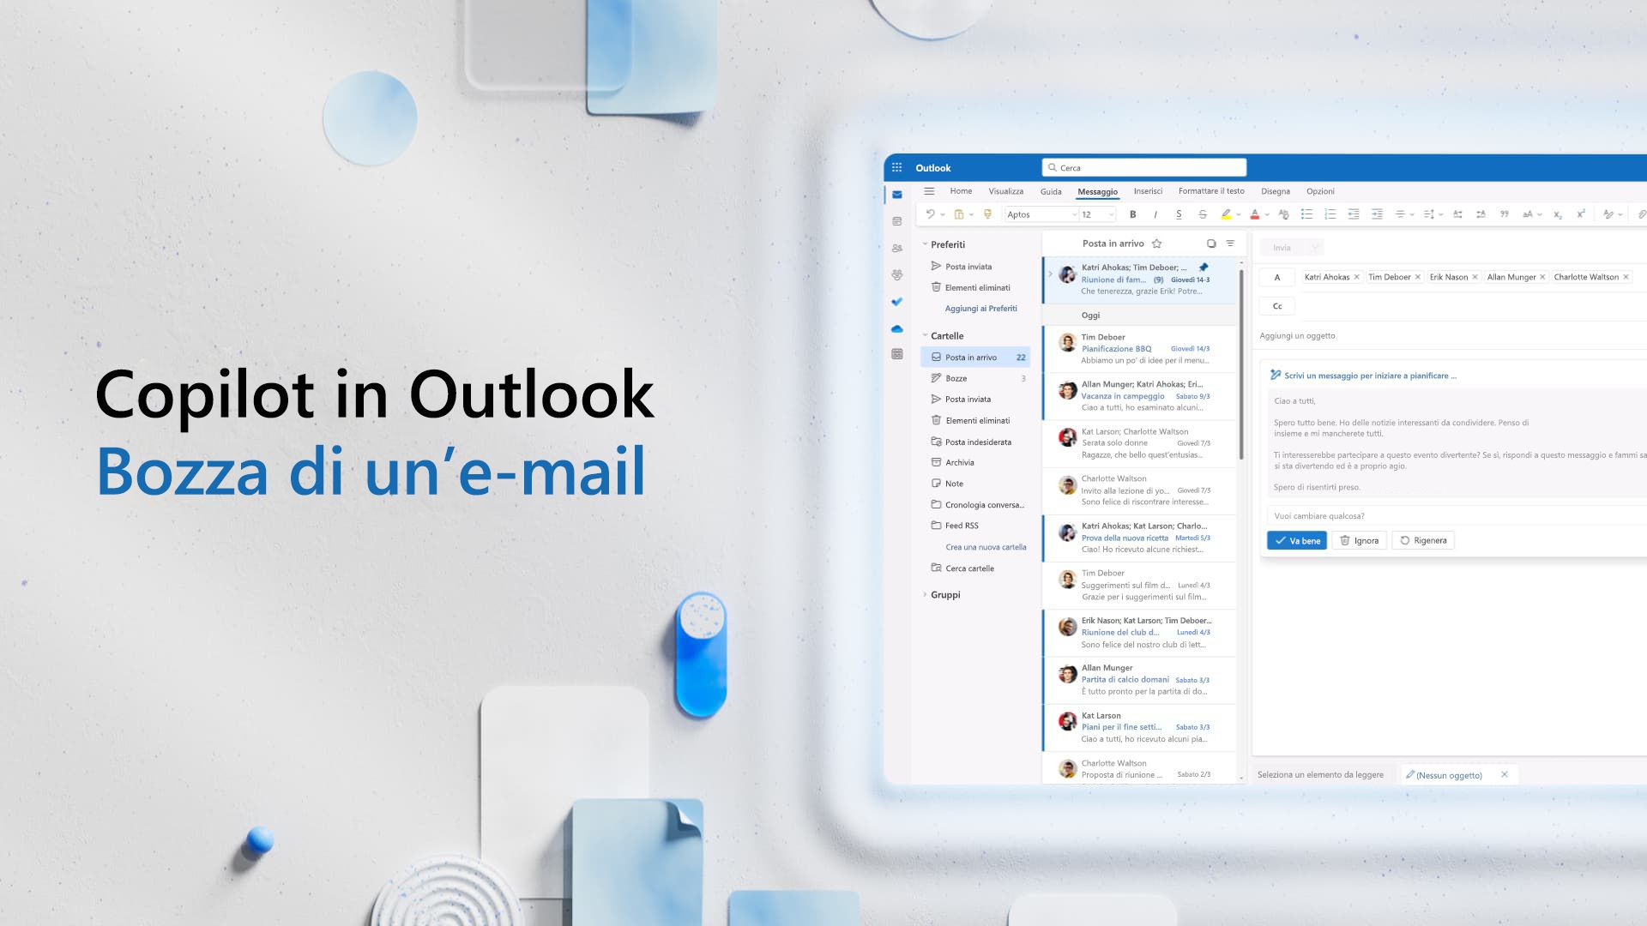1647x926 pixels.
Task: Click the Messaggio ribbon tab
Action: point(1096,190)
